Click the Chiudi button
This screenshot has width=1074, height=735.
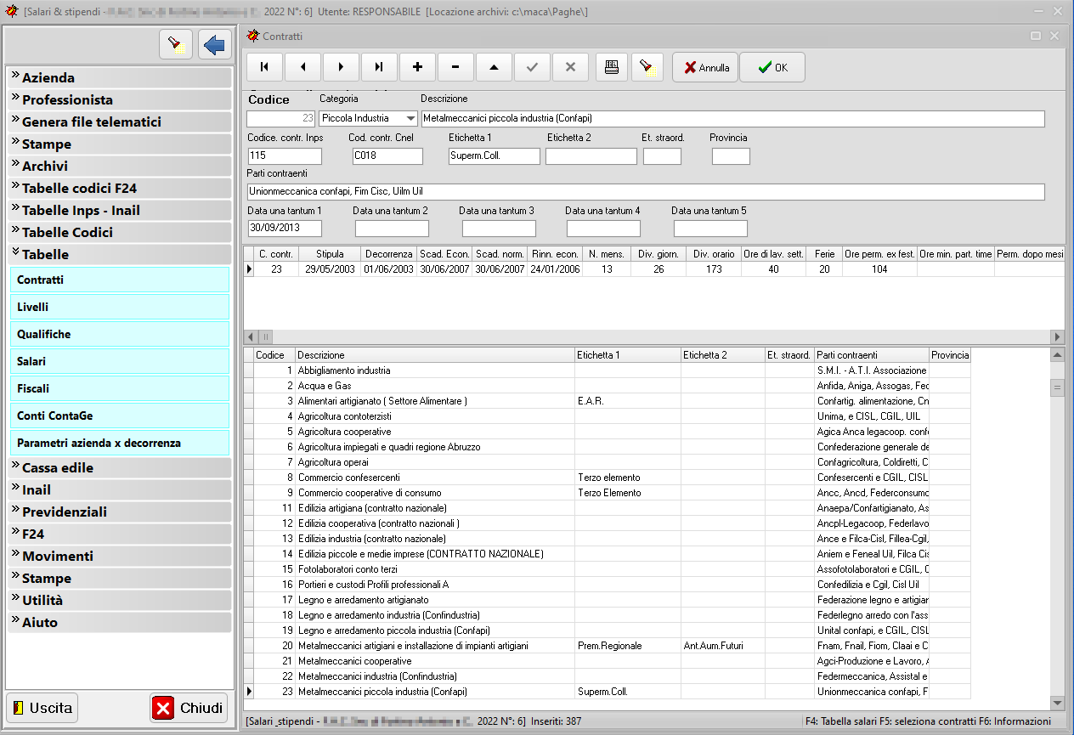tap(189, 708)
